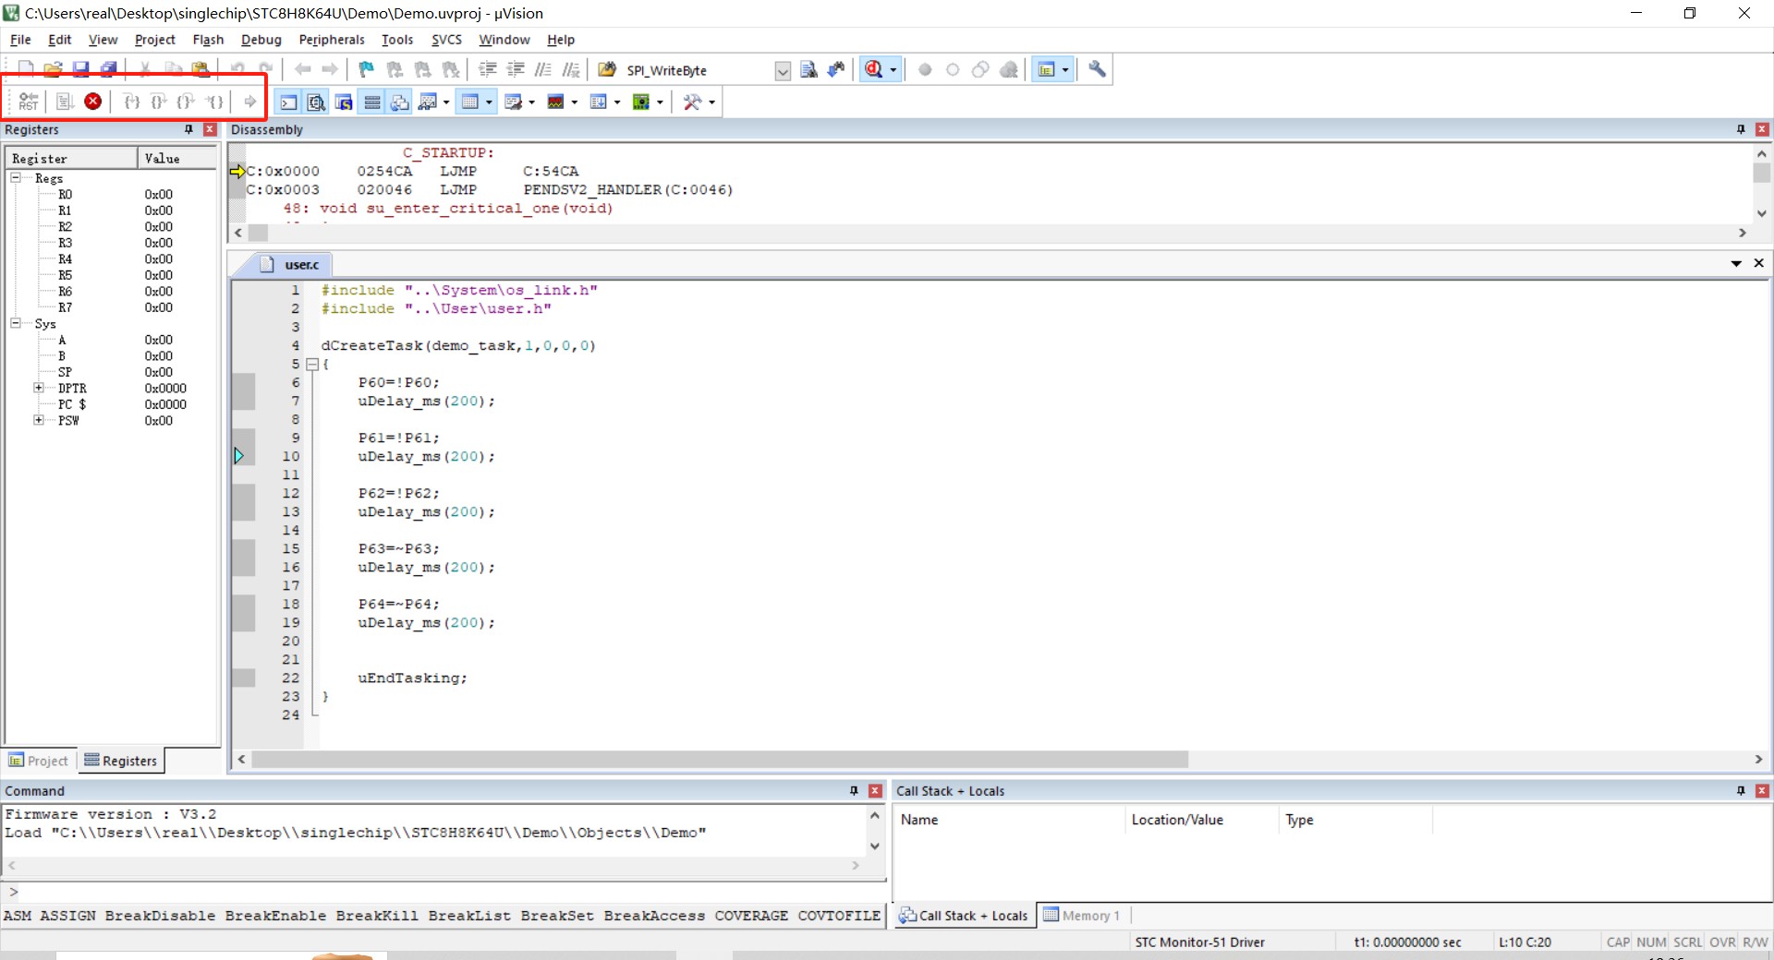The height and width of the screenshot is (960, 1774).
Task: Expand the DPTR register node
Action: (x=39, y=388)
